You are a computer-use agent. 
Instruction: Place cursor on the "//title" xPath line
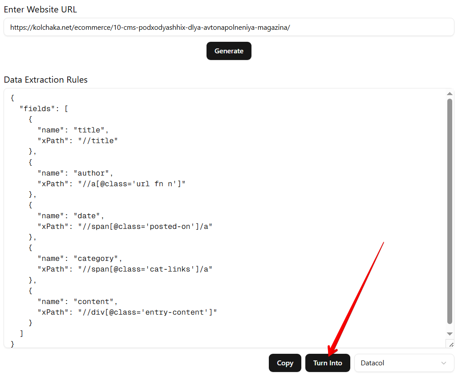[x=78, y=140]
